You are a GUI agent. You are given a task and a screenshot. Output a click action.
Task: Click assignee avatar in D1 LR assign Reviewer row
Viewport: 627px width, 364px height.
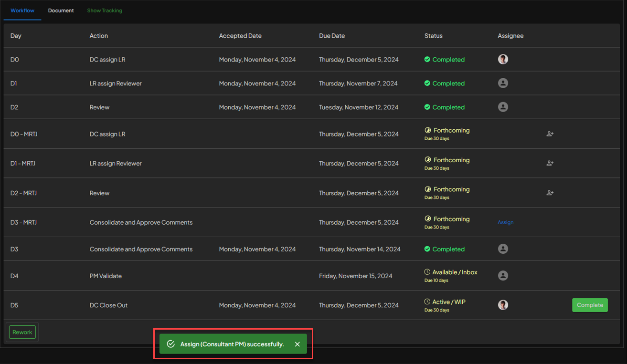pos(503,83)
